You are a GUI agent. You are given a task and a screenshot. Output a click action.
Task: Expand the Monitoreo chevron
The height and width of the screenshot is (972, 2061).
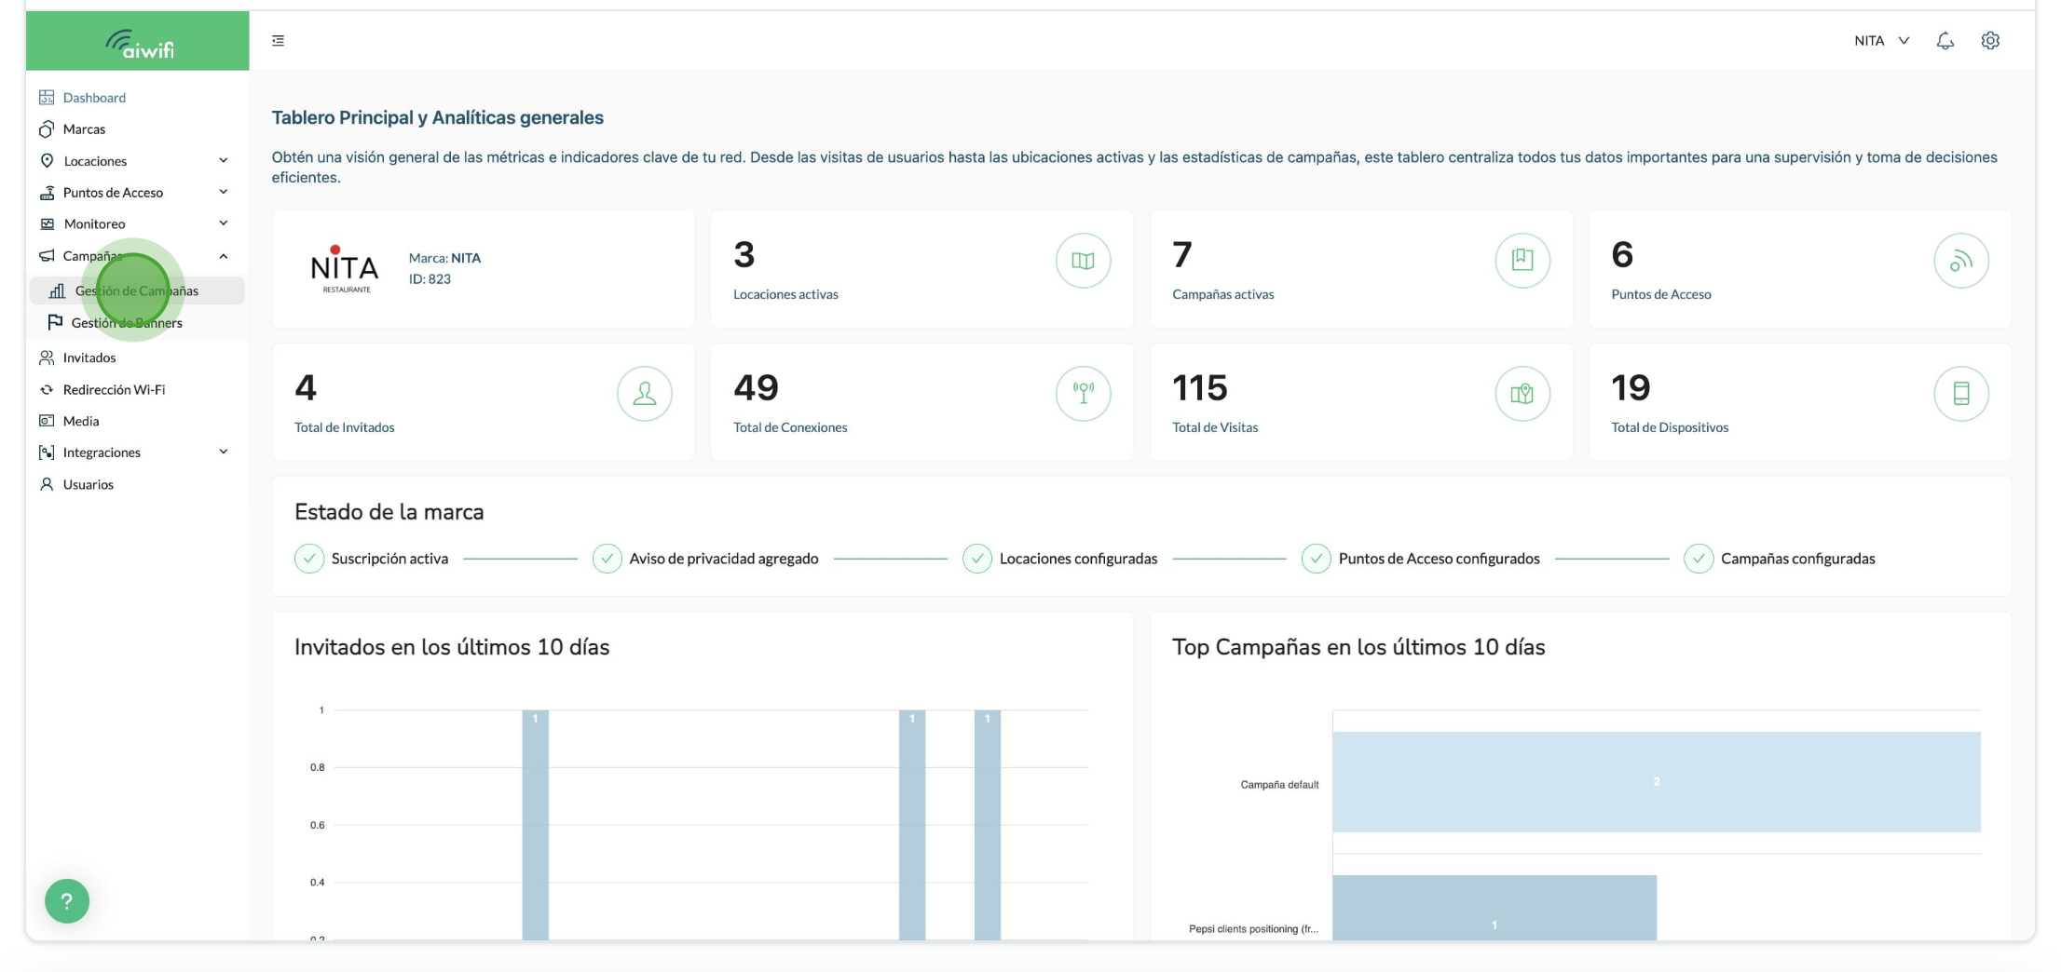224,223
